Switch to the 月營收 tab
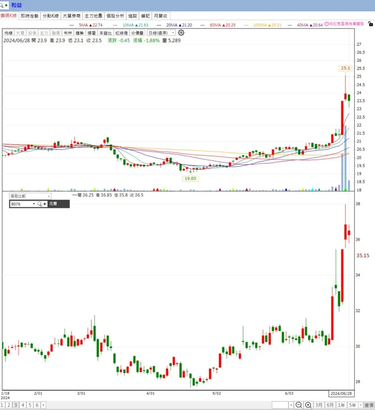This screenshot has width=375, height=410. pyautogui.click(x=161, y=16)
